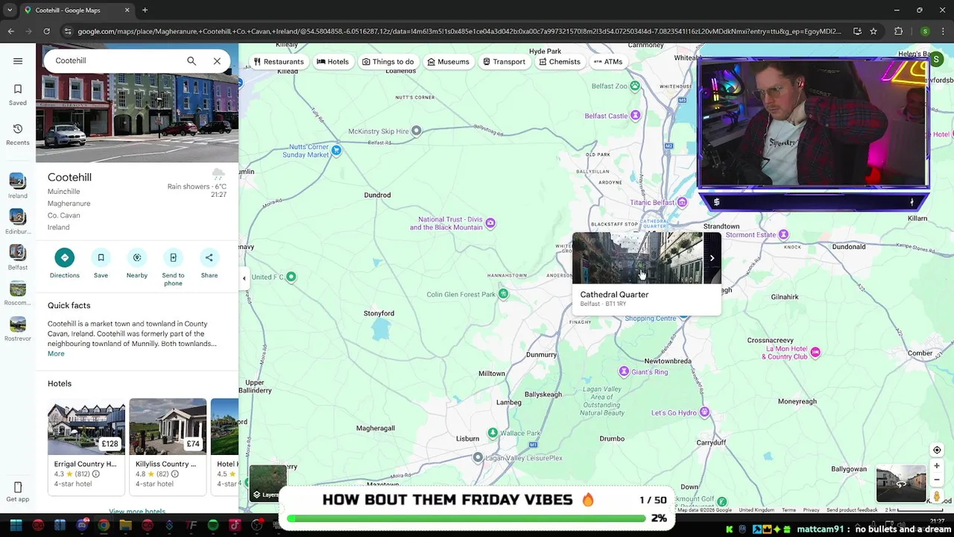Click the Colin Glen Forest Park pin
Viewport: 954px width, 537px height.
coord(504,294)
